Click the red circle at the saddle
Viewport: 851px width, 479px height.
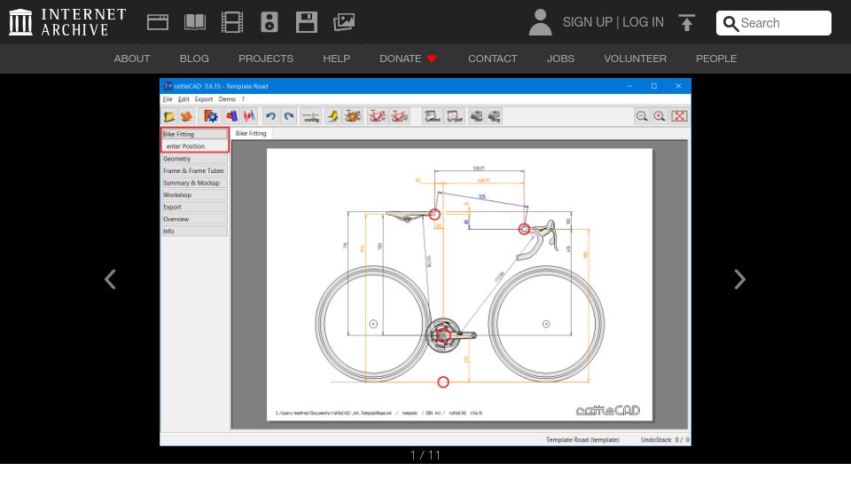[x=434, y=215]
